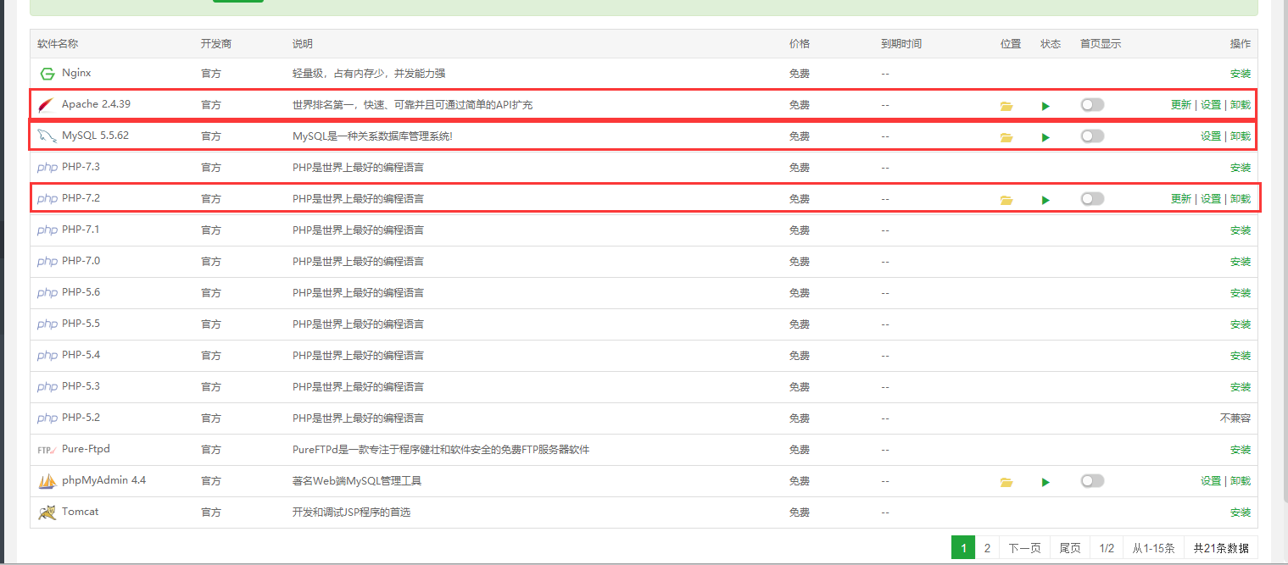Install PHP-5.4 via its 安装 link
The width and height of the screenshot is (1288, 565).
point(1241,356)
